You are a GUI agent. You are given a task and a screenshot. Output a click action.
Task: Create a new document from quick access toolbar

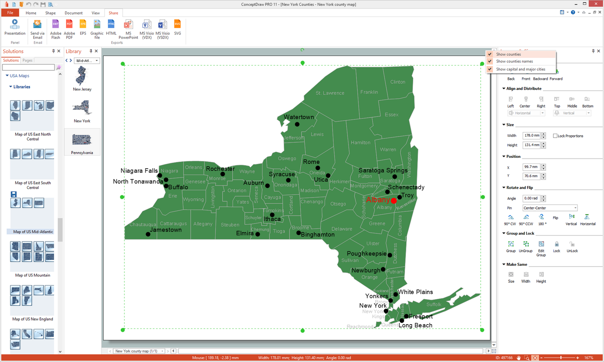click(14, 4)
